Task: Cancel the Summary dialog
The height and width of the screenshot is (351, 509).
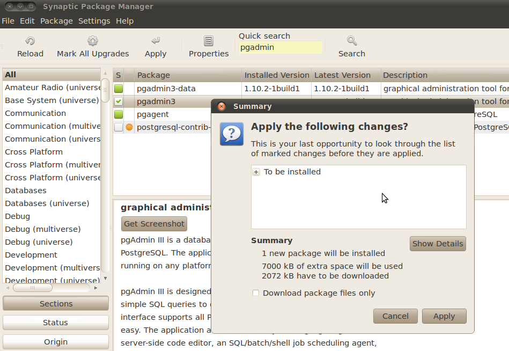Action: pyautogui.click(x=395, y=316)
